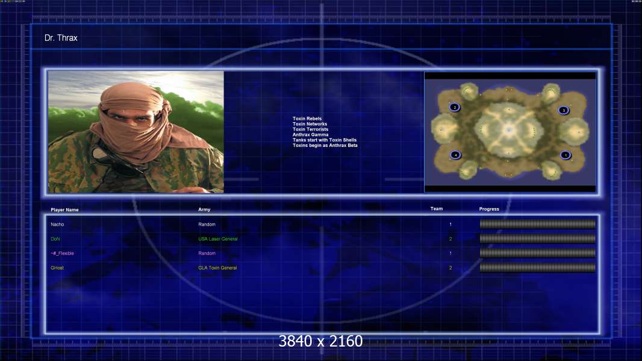This screenshot has width=642, height=361.
Task: Click start position marker 1 on map
Action: click(x=566, y=155)
